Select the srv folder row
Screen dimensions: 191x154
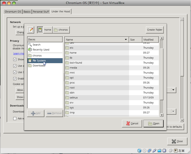[112, 103]
